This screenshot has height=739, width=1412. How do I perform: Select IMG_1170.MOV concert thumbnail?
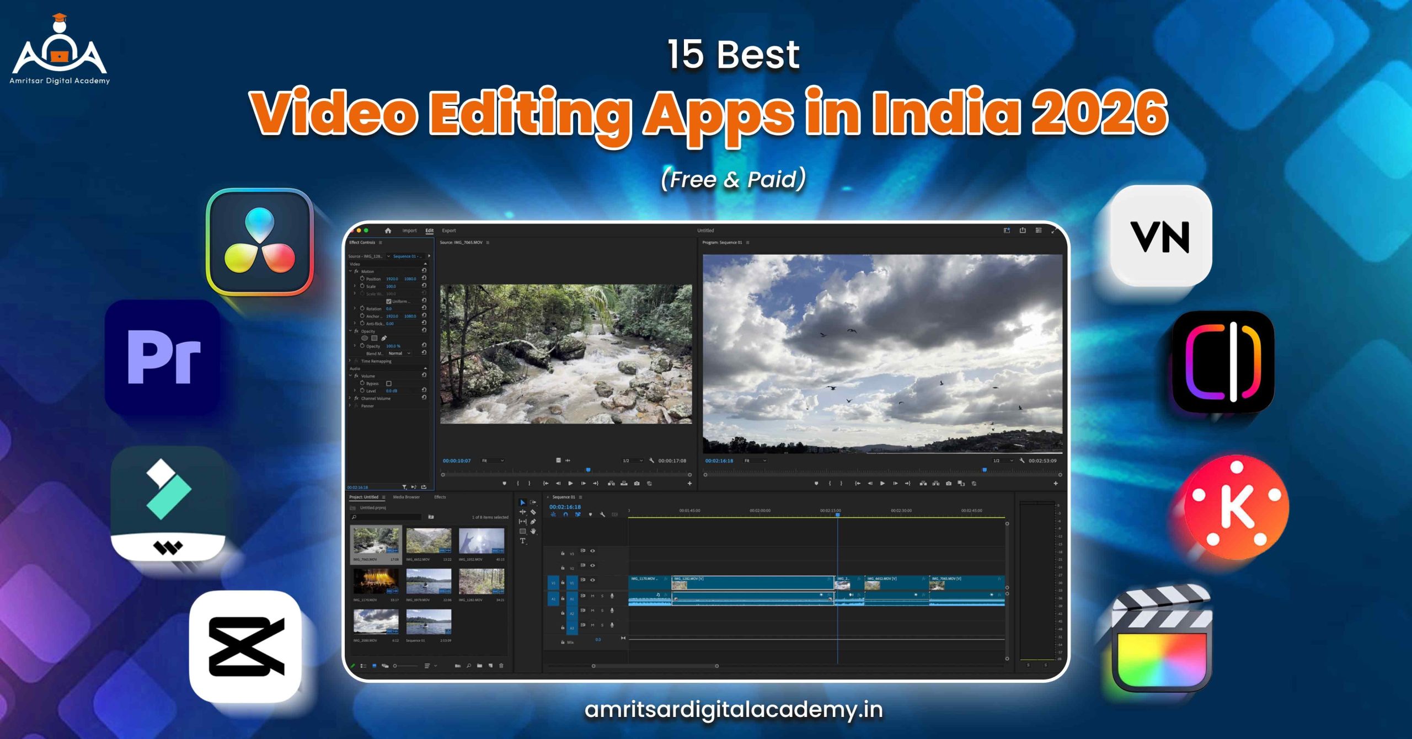(376, 581)
